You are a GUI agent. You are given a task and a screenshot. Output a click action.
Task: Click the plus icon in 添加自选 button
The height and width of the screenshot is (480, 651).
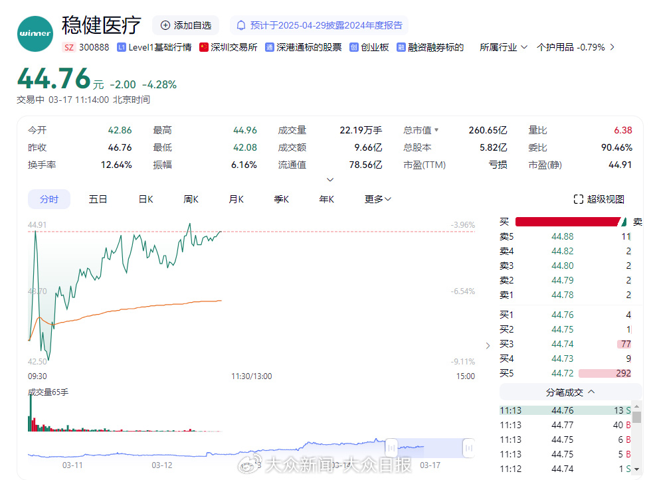tap(165, 25)
